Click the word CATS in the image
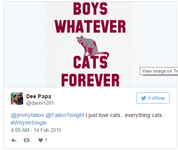 90,62
